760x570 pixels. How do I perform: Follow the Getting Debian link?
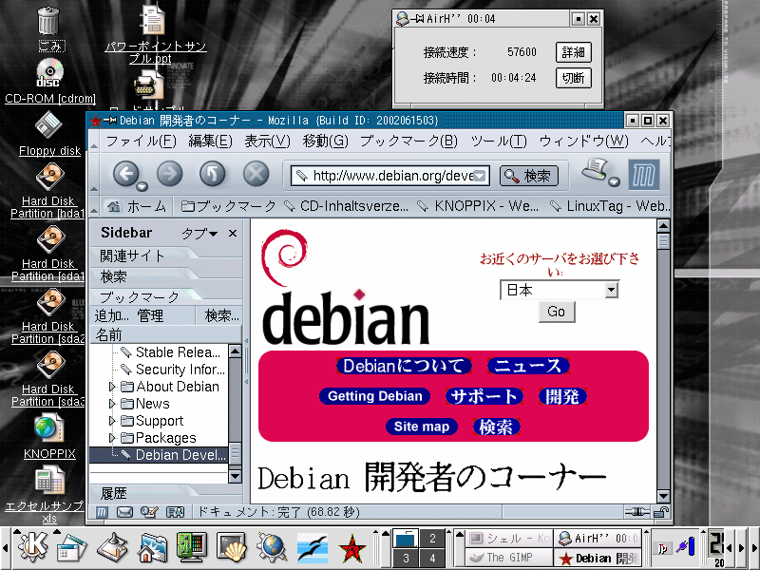click(x=374, y=396)
